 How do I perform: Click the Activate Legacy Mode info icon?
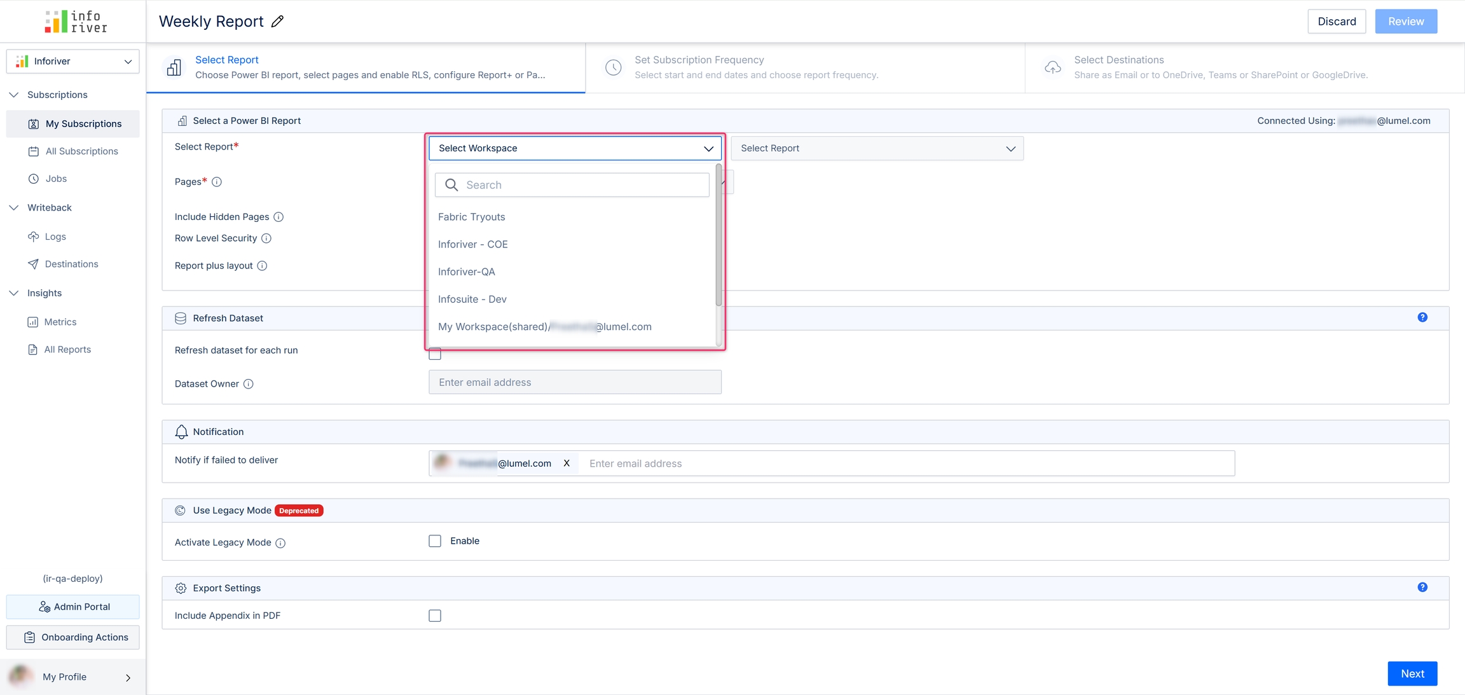point(280,543)
